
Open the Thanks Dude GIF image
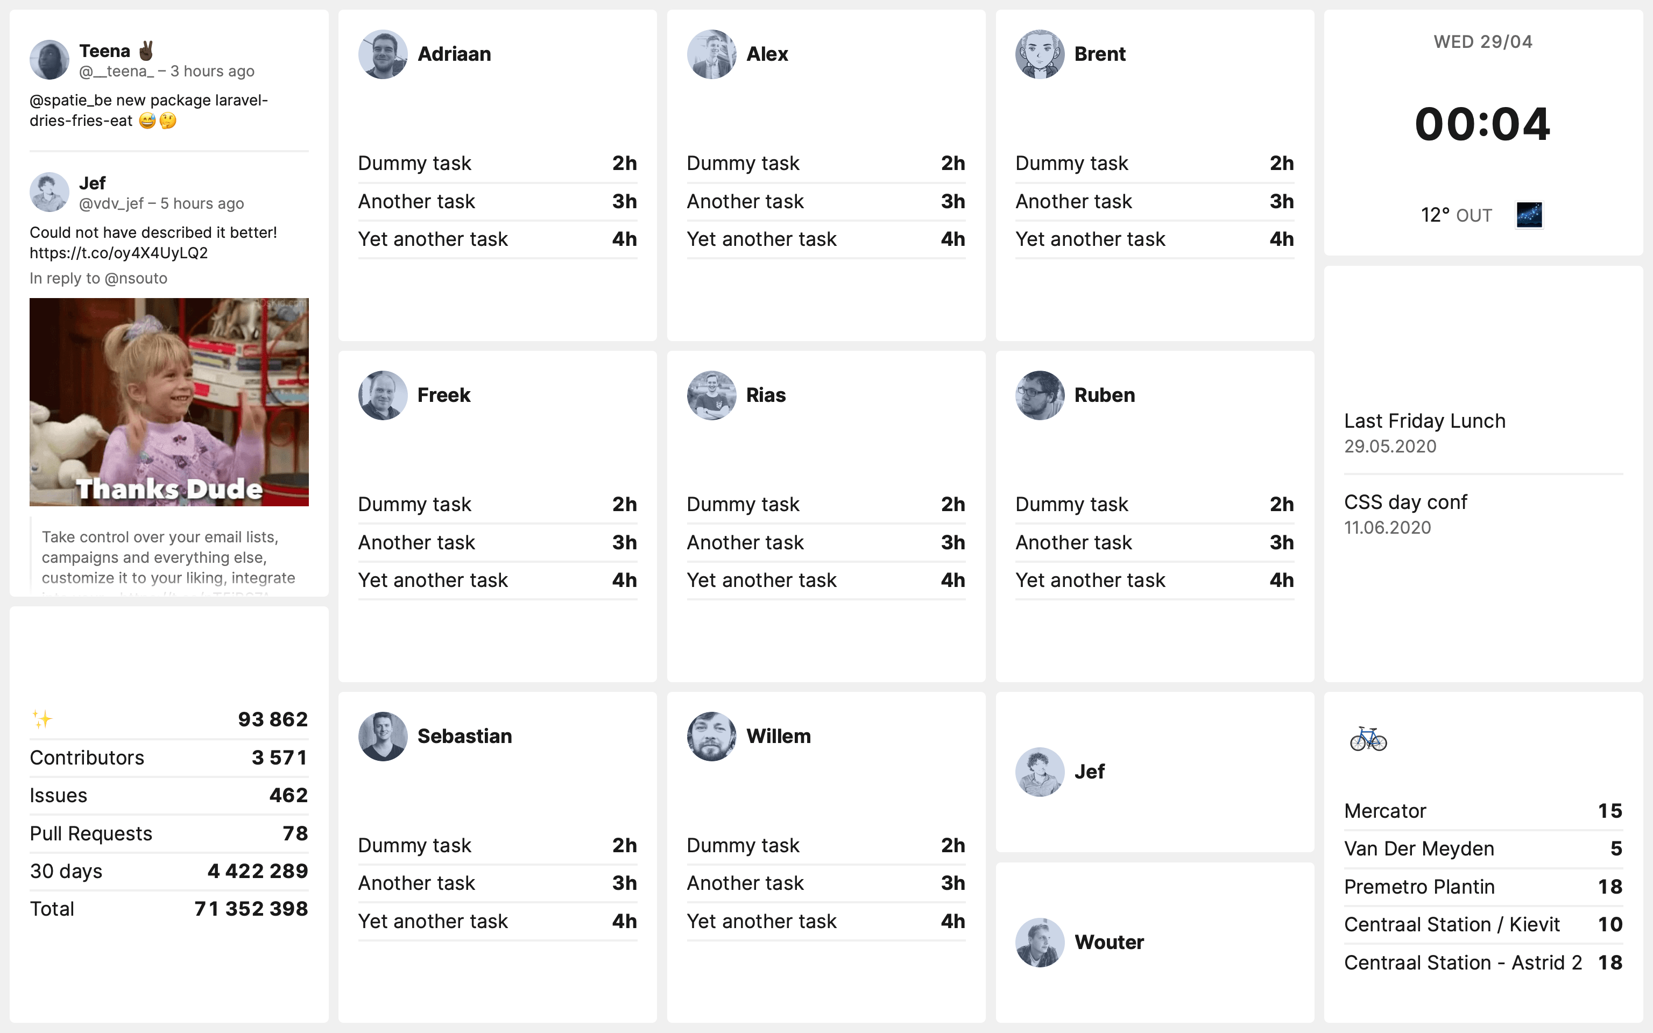point(169,402)
